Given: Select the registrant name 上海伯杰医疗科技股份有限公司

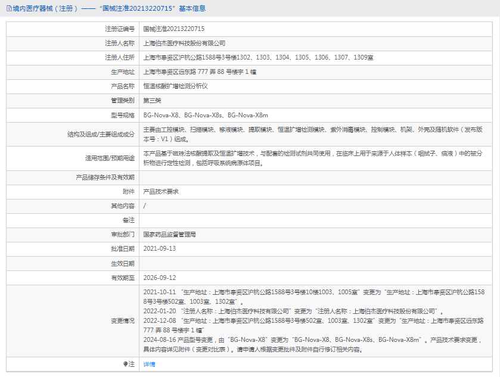Looking at the screenshot, I should pos(184,43).
